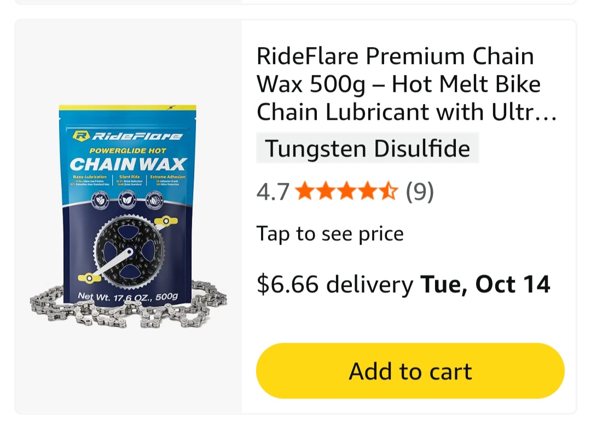
Task: Open the nine customer reviews count
Action: (420, 191)
